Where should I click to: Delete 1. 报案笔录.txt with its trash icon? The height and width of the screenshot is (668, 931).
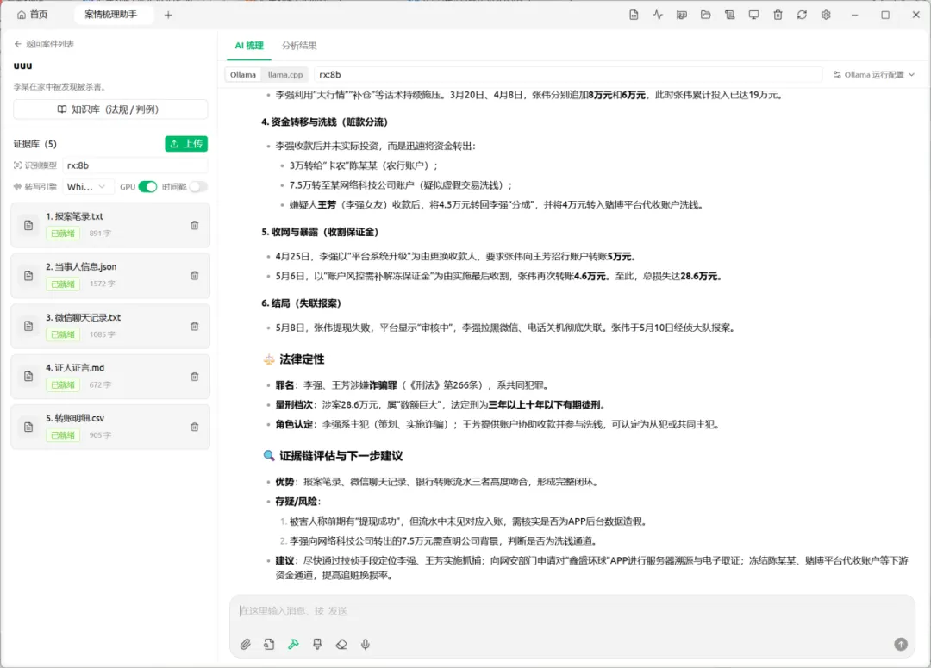(x=194, y=225)
